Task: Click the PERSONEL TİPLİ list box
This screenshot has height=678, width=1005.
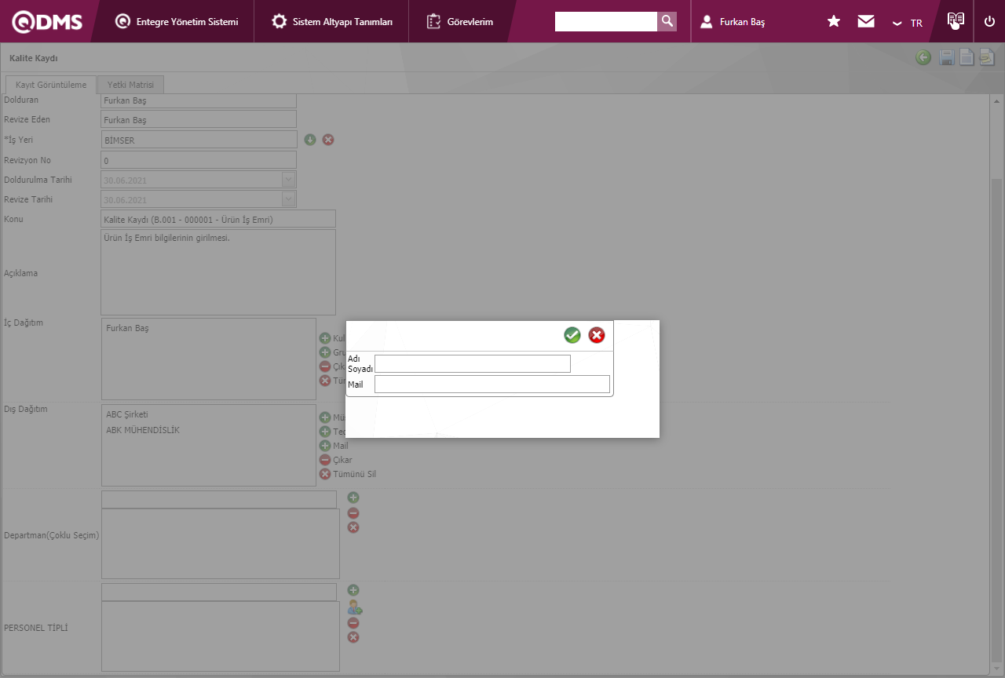Action: tap(221, 636)
